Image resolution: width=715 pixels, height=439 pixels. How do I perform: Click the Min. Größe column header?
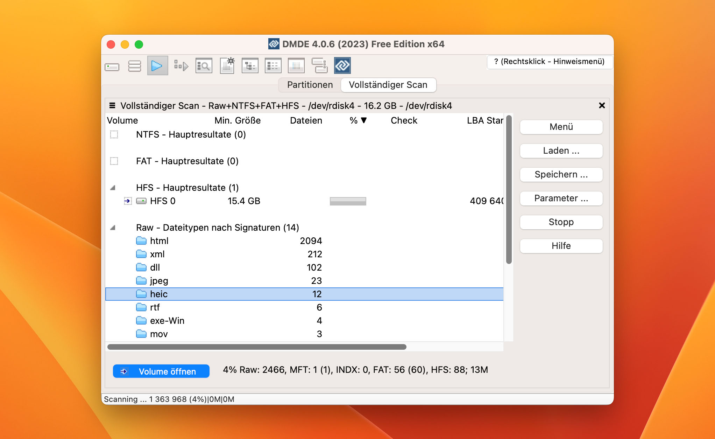pyautogui.click(x=238, y=120)
